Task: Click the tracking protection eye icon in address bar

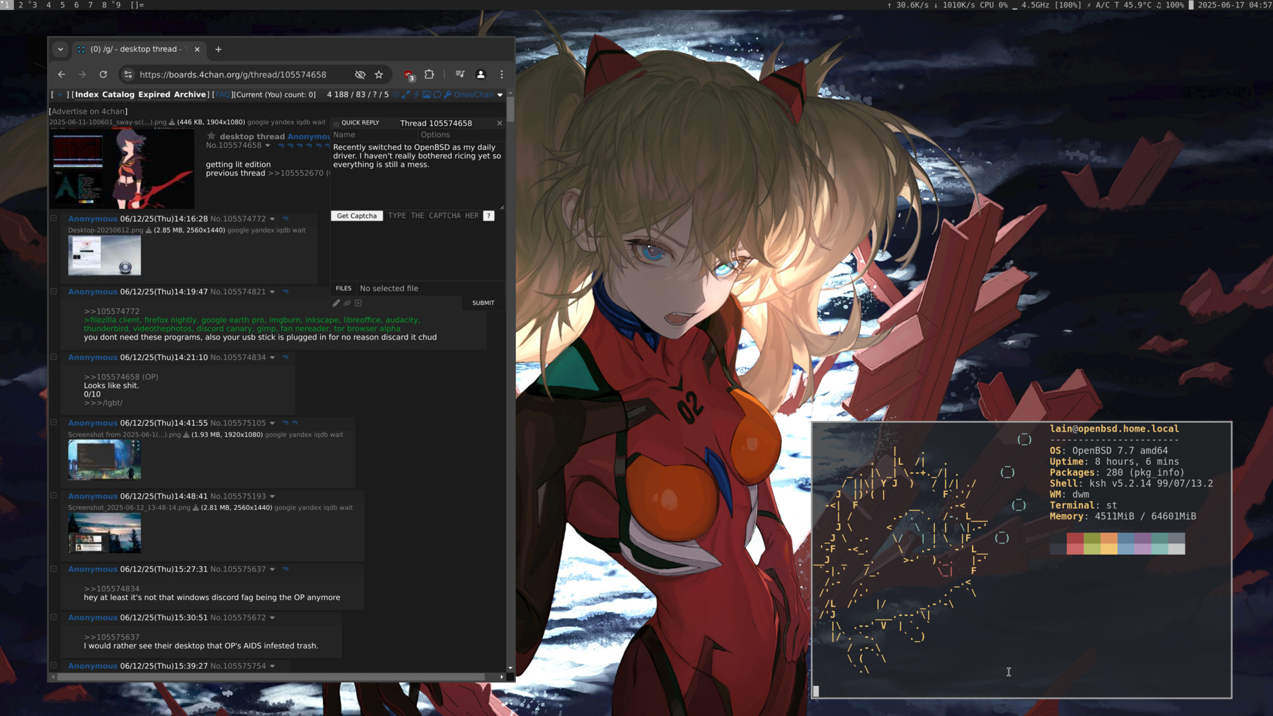Action: coord(360,75)
